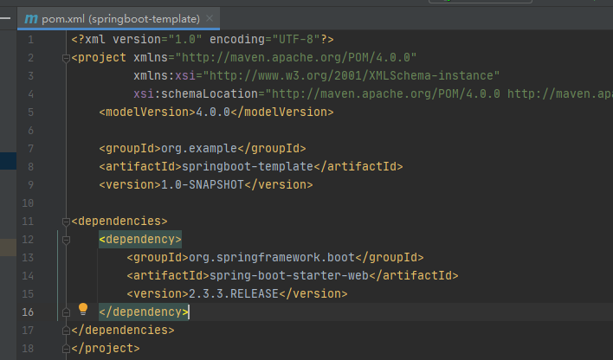The height and width of the screenshot is (360, 613).
Task: Click line number 16 in gutter
Action: [28, 312]
